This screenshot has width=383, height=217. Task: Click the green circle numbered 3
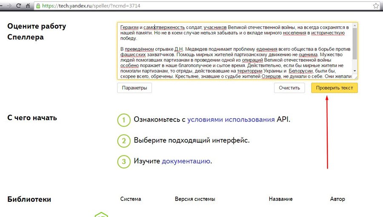point(123,161)
